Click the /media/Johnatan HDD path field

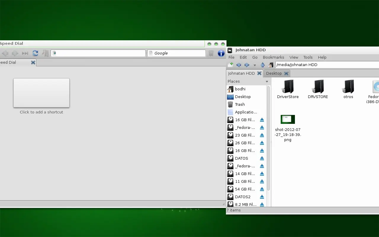pyautogui.click(x=327, y=65)
